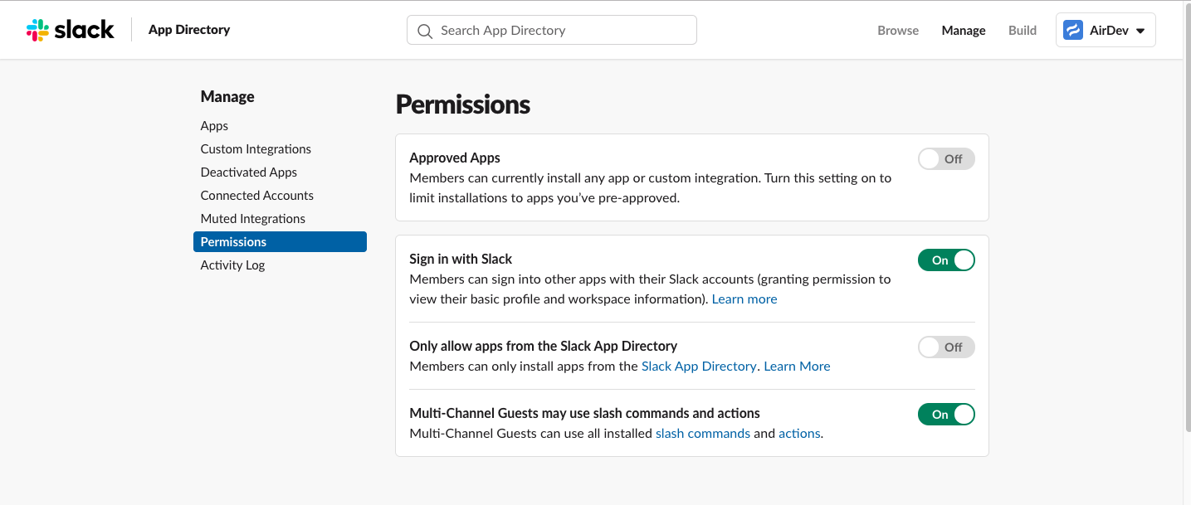Open the slash commands link
Screen dimensions: 1191x505
pos(702,434)
